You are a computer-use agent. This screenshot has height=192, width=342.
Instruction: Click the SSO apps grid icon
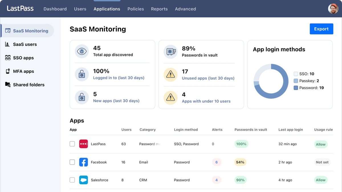tap(8, 58)
